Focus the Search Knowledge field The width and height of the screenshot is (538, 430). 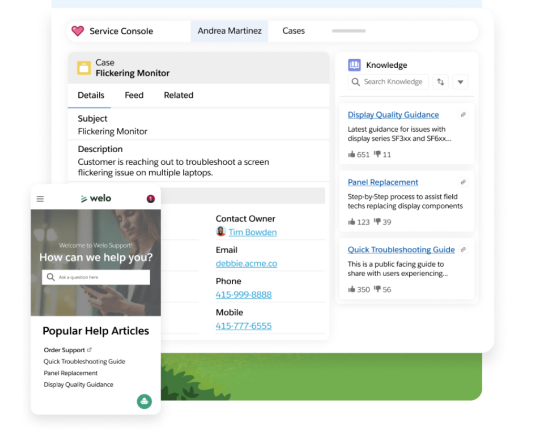tap(388, 82)
